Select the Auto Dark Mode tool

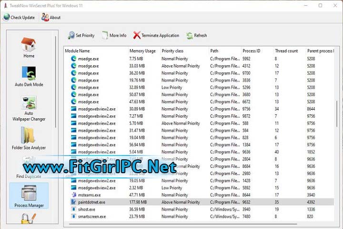(x=29, y=76)
